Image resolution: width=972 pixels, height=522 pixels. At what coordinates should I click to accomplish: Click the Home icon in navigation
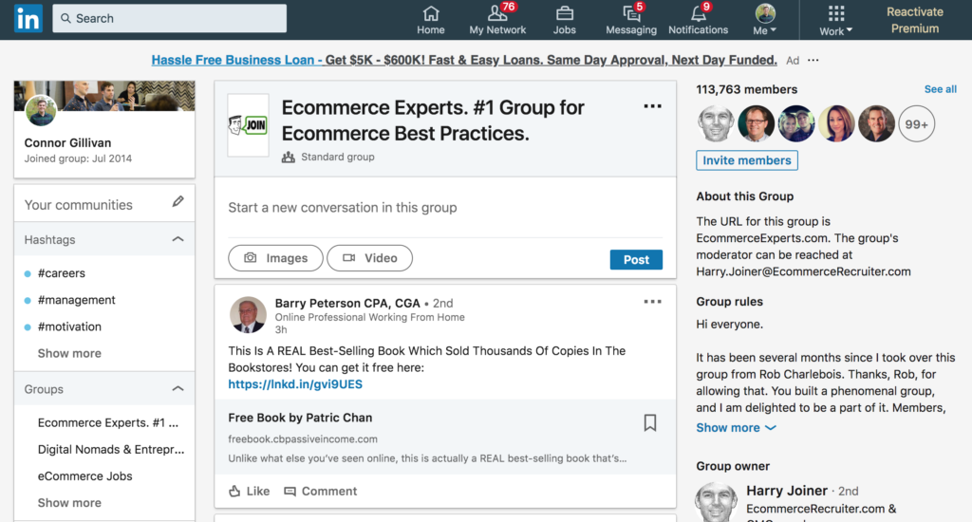click(x=431, y=20)
